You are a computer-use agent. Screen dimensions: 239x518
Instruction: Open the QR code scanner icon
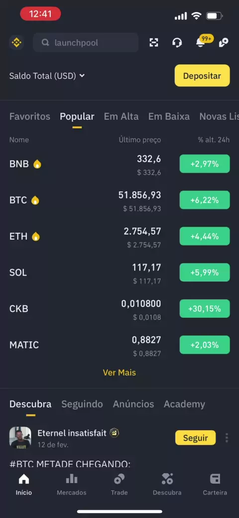pos(154,42)
